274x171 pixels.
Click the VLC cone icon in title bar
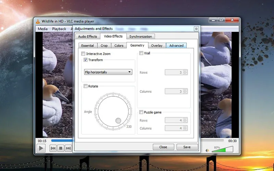(38, 21)
